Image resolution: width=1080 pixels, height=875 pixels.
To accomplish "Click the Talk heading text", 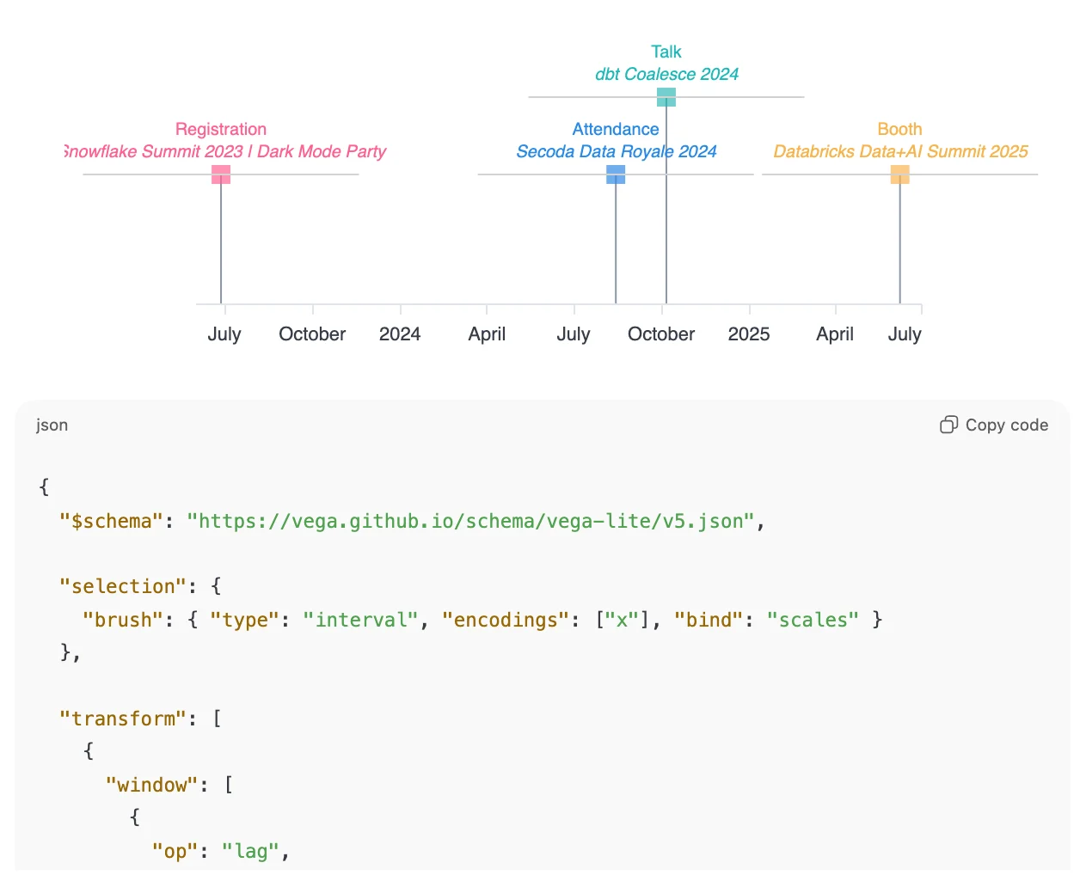I will (x=666, y=52).
